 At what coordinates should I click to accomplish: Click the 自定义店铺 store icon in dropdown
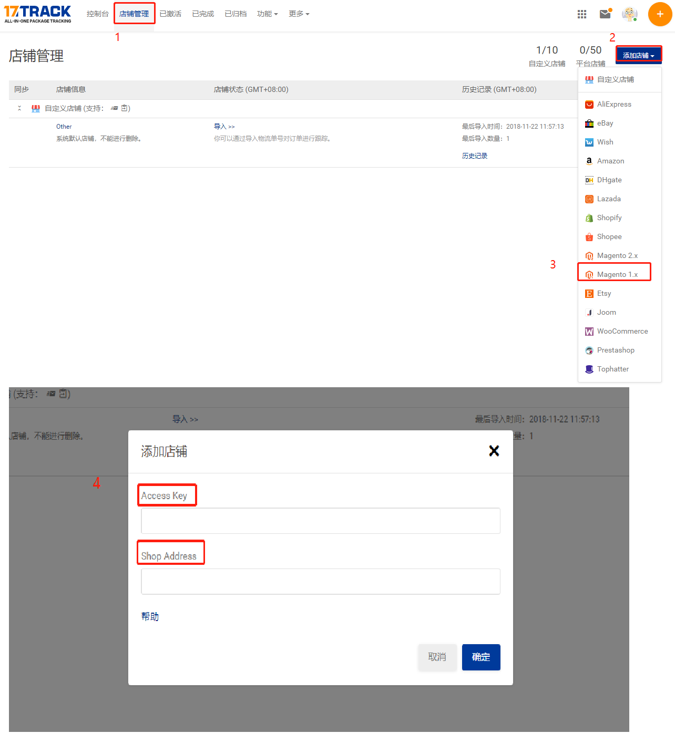(x=589, y=80)
